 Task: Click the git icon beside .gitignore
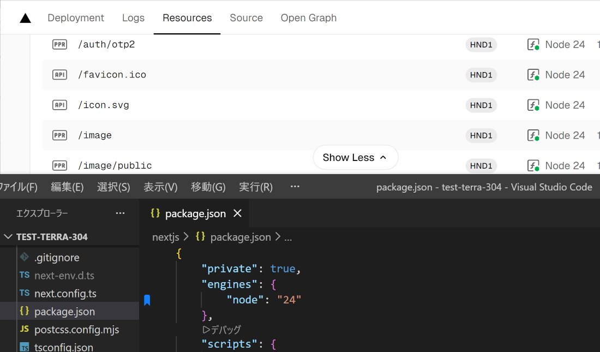point(24,258)
